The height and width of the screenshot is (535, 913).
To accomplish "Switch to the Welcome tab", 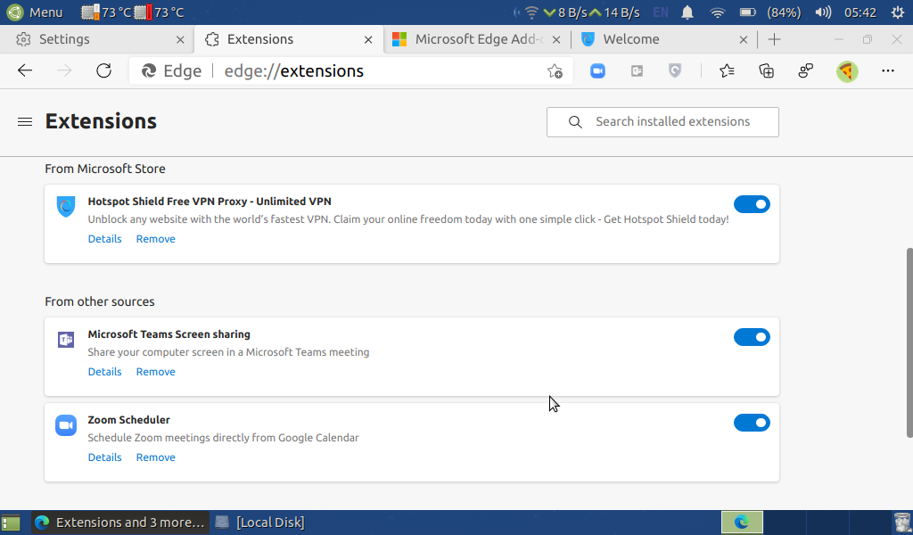I will click(663, 39).
